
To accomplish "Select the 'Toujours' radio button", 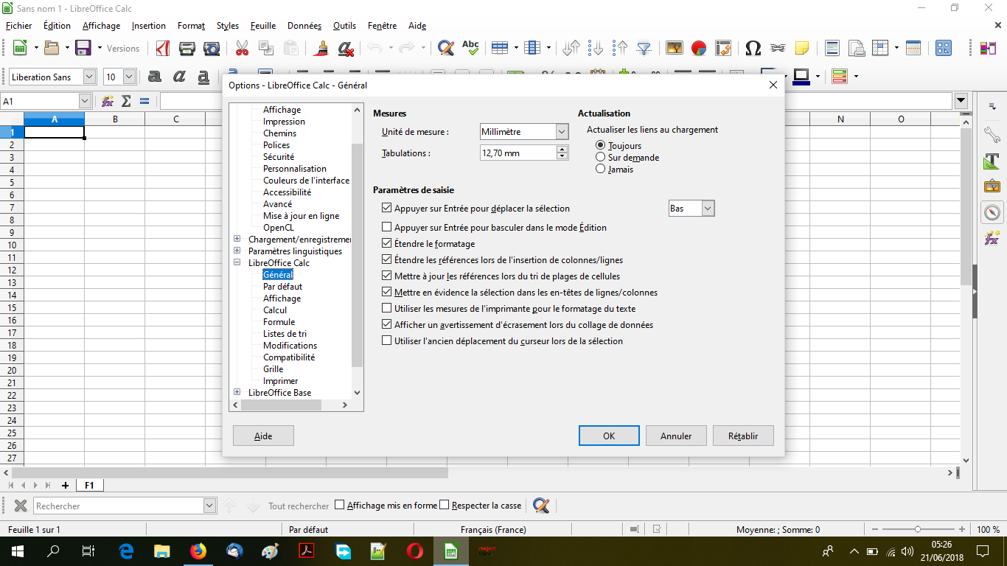I will click(600, 146).
